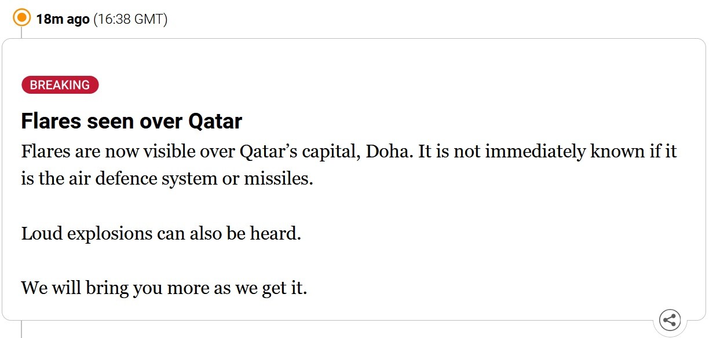Click the share icon on the post

coord(670,319)
